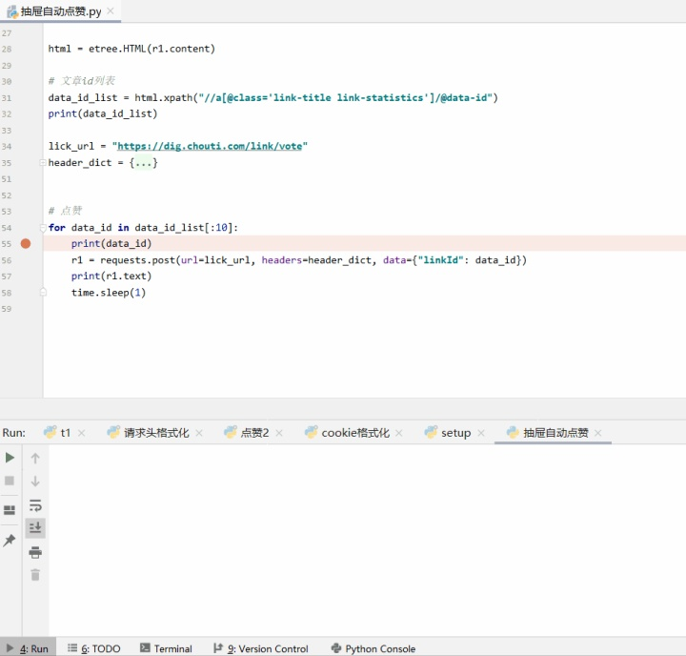Viewport: 686px width, 656px height.
Task: Clear all console output trash icon
Action: (35, 575)
